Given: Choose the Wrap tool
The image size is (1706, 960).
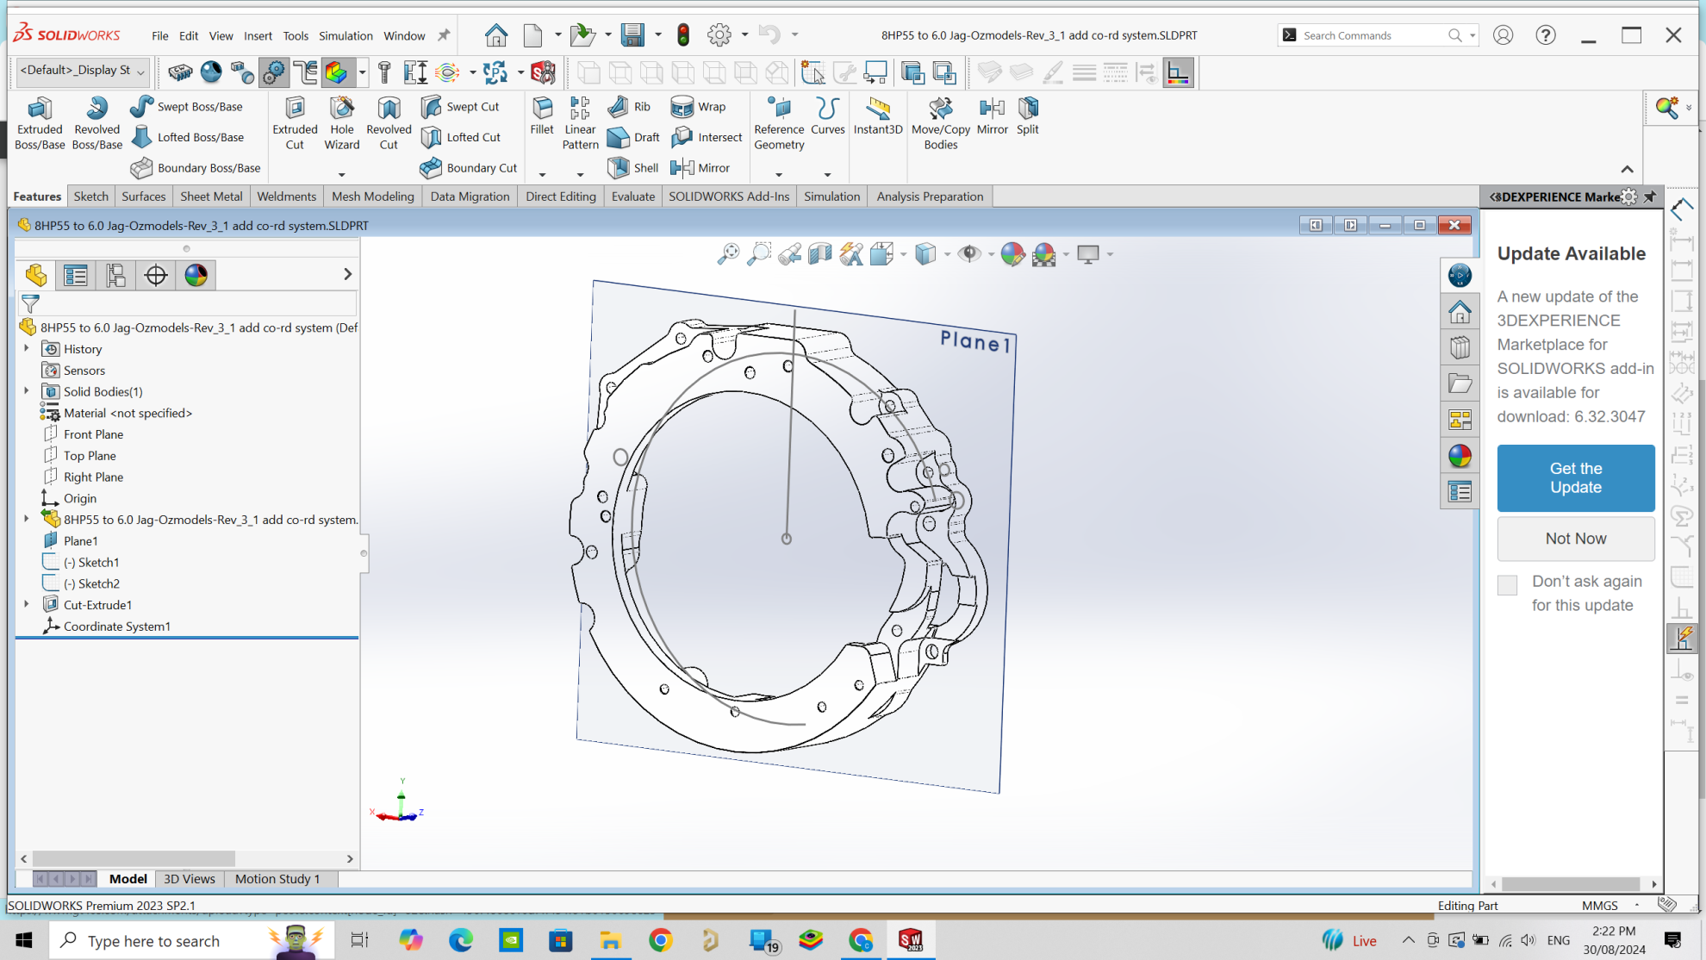Looking at the screenshot, I should click(x=698, y=106).
